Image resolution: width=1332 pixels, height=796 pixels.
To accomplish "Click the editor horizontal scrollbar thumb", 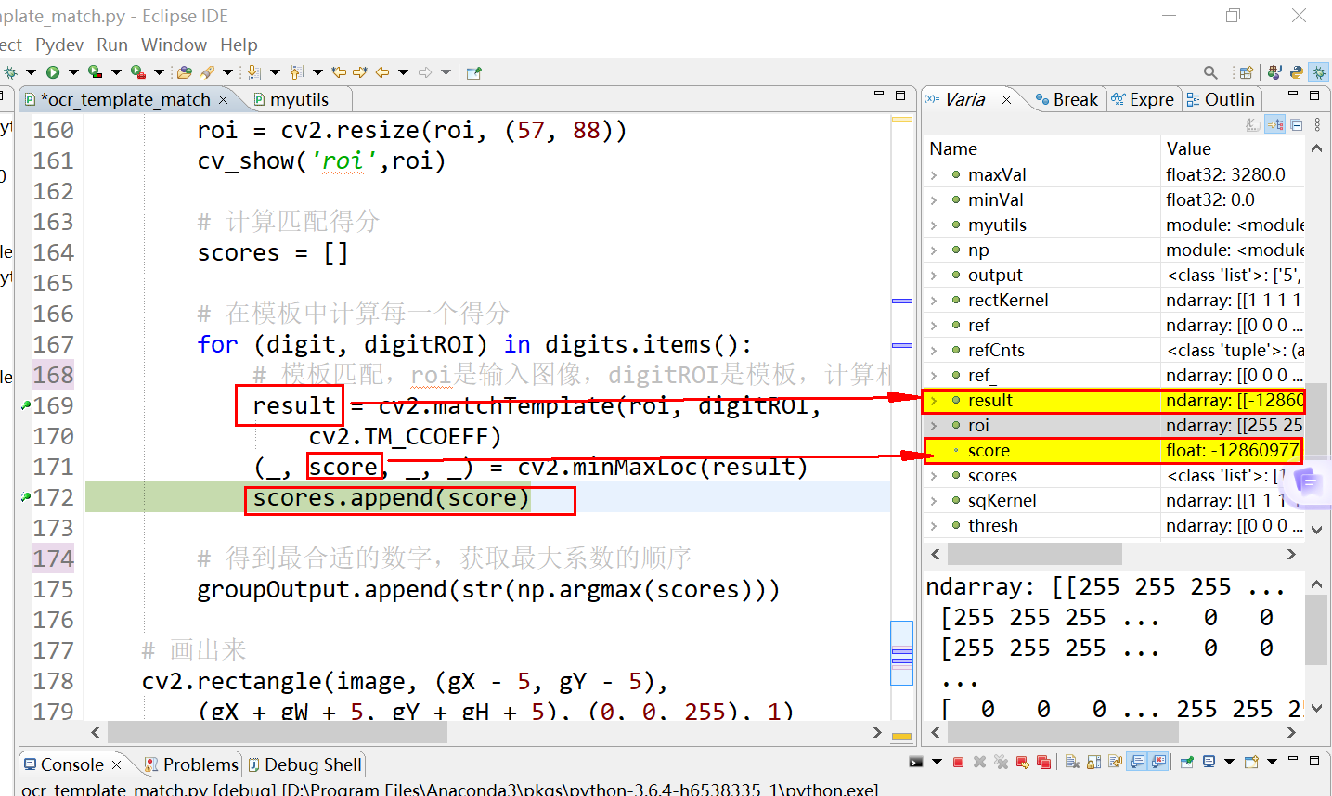I will [x=278, y=733].
